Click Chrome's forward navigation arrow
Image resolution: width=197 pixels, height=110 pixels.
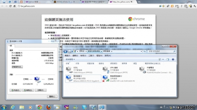click(x=6, y=6)
